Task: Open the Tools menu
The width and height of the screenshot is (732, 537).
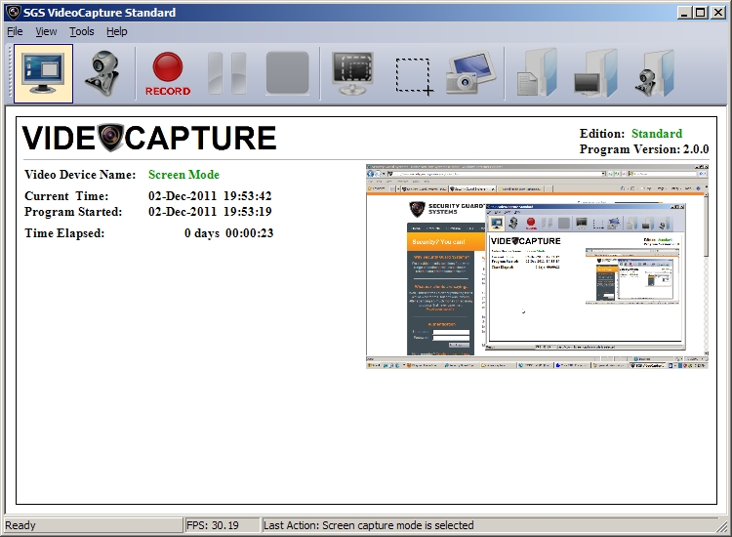Action: pos(82,31)
